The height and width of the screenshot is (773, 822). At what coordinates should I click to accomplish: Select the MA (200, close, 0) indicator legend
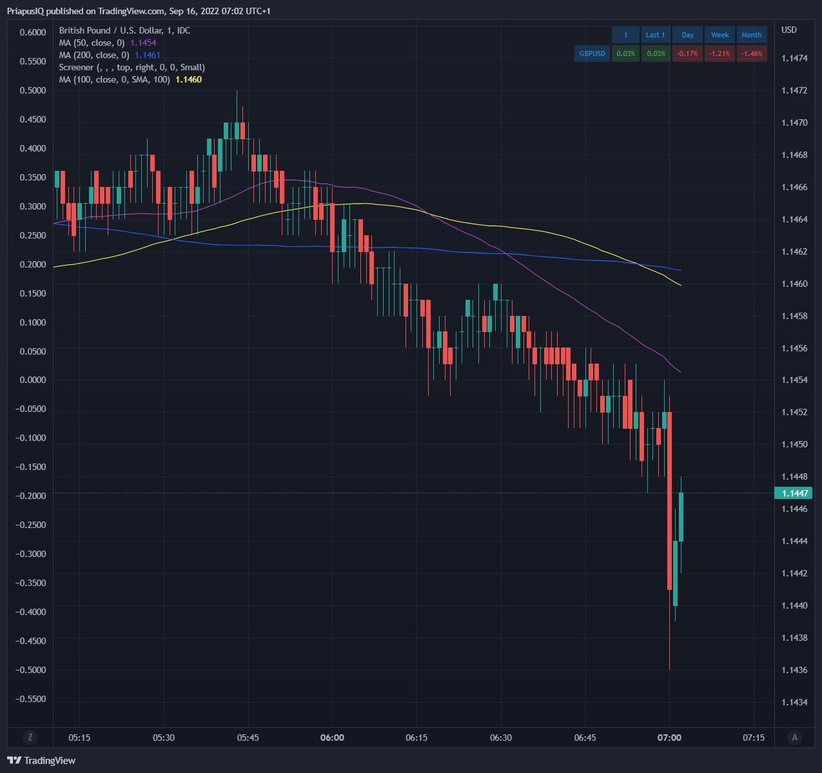pyautogui.click(x=94, y=55)
